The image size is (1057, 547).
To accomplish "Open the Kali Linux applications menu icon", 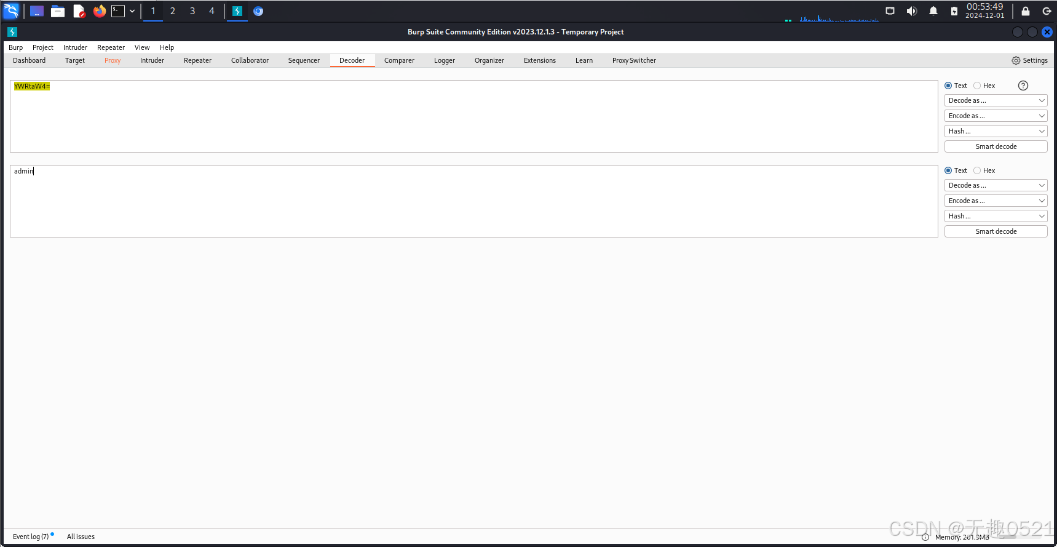I will 11,10.
